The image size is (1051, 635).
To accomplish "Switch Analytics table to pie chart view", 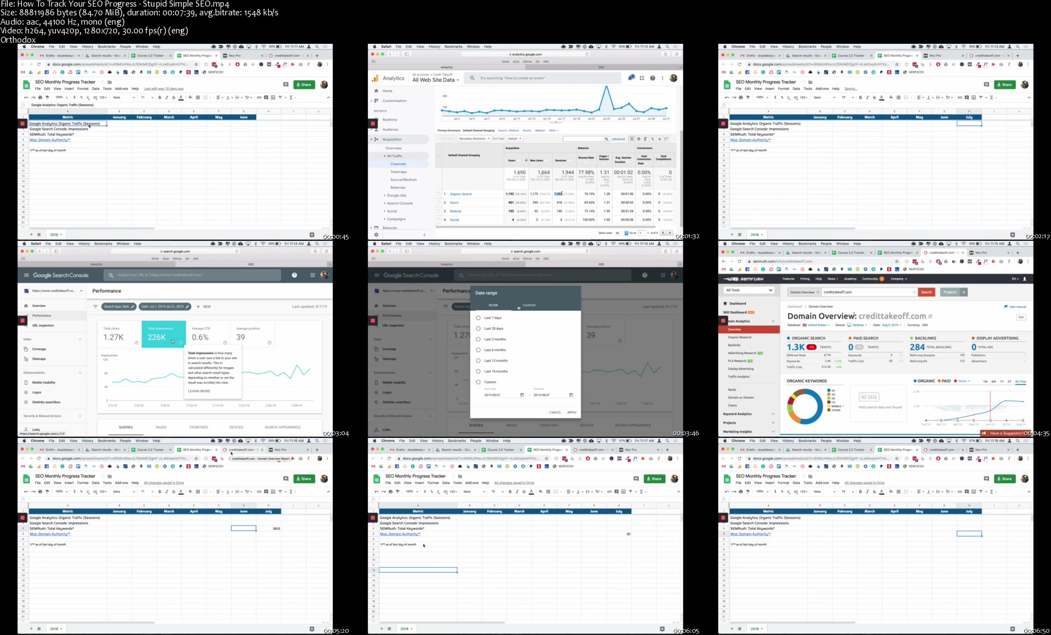I will [x=638, y=139].
